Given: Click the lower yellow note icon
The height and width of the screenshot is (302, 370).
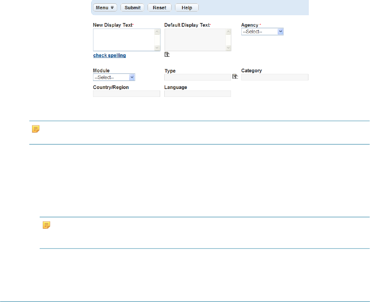Looking at the screenshot, I should coord(46,225).
